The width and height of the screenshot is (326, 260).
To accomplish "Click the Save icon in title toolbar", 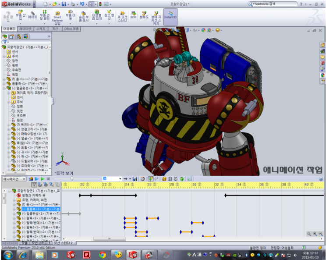I will coord(64,4).
